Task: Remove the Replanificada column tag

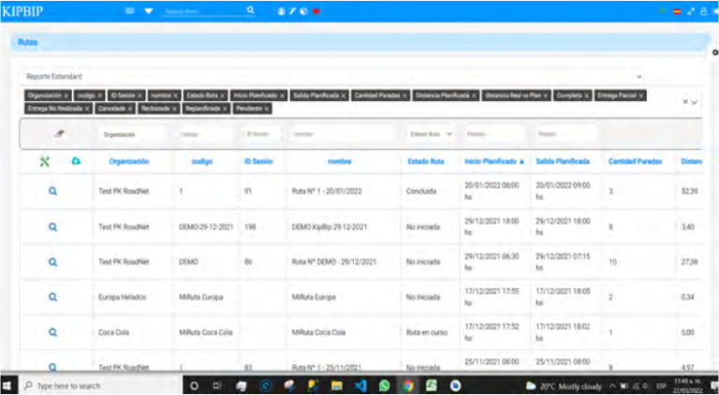Action: tap(225, 109)
